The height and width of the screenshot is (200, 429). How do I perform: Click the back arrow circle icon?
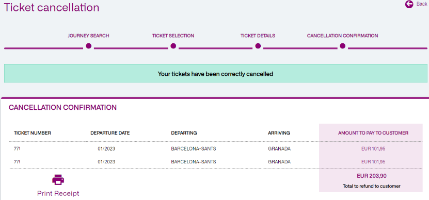click(x=409, y=4)
